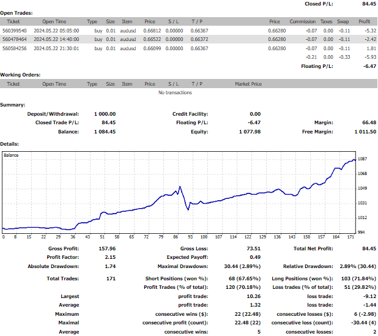Click Gross Profit value 157.96
The height and width of the screenshot is (336, 378).
pos(107,248)
